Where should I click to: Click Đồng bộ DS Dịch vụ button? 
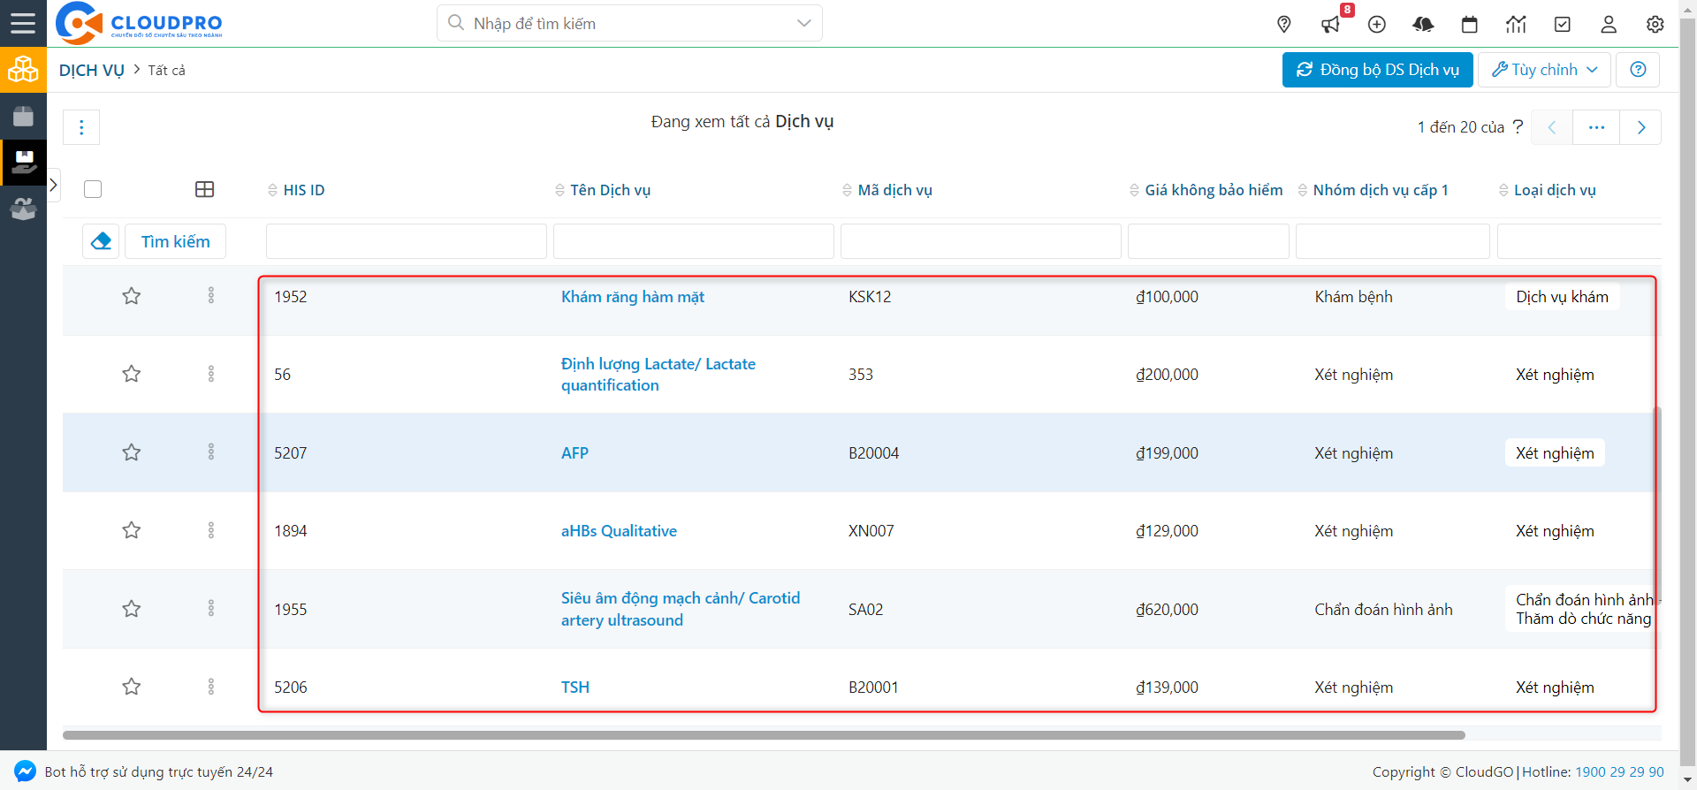coord(1377,70)
